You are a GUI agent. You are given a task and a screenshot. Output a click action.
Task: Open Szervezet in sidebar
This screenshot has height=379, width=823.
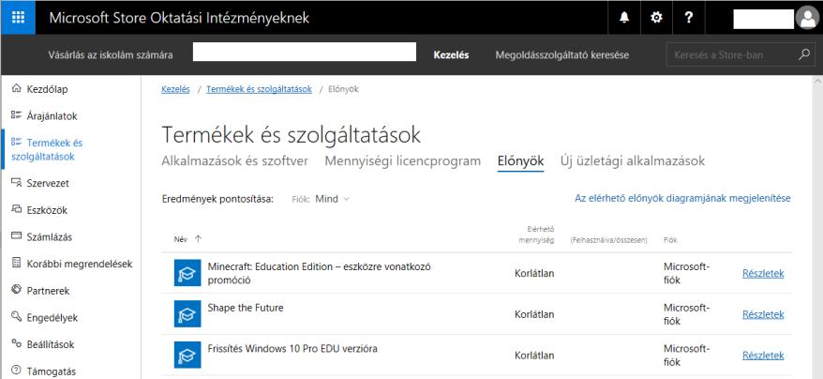click(48, 184)
